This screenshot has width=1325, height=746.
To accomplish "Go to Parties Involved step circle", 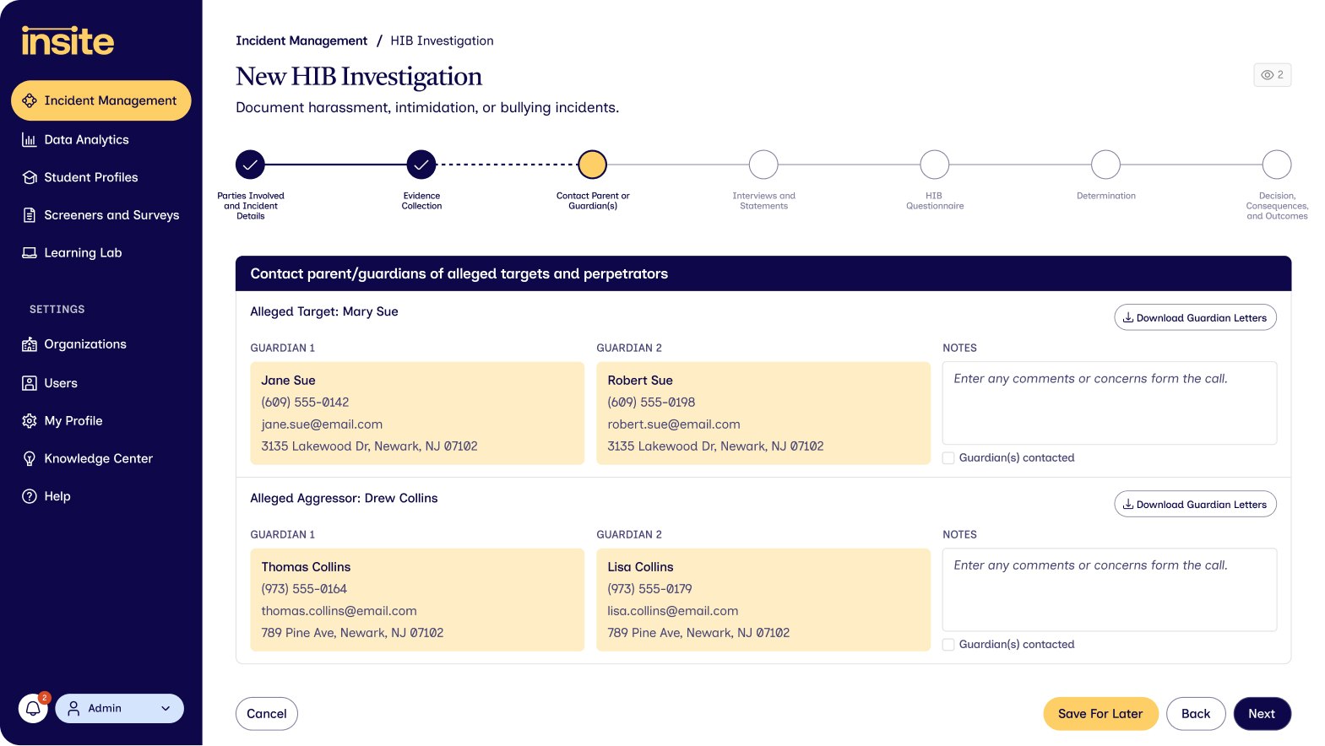I will [x=250, y=165].
